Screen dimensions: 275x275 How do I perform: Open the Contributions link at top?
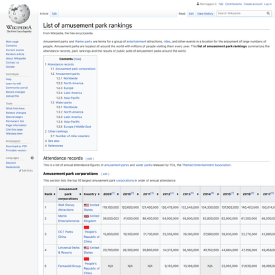(x=233, y=4)
